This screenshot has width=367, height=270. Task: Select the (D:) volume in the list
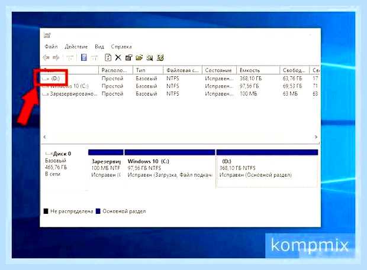point(56,79)
